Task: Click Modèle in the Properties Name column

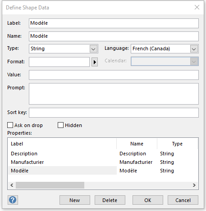Action: [128, 171]
